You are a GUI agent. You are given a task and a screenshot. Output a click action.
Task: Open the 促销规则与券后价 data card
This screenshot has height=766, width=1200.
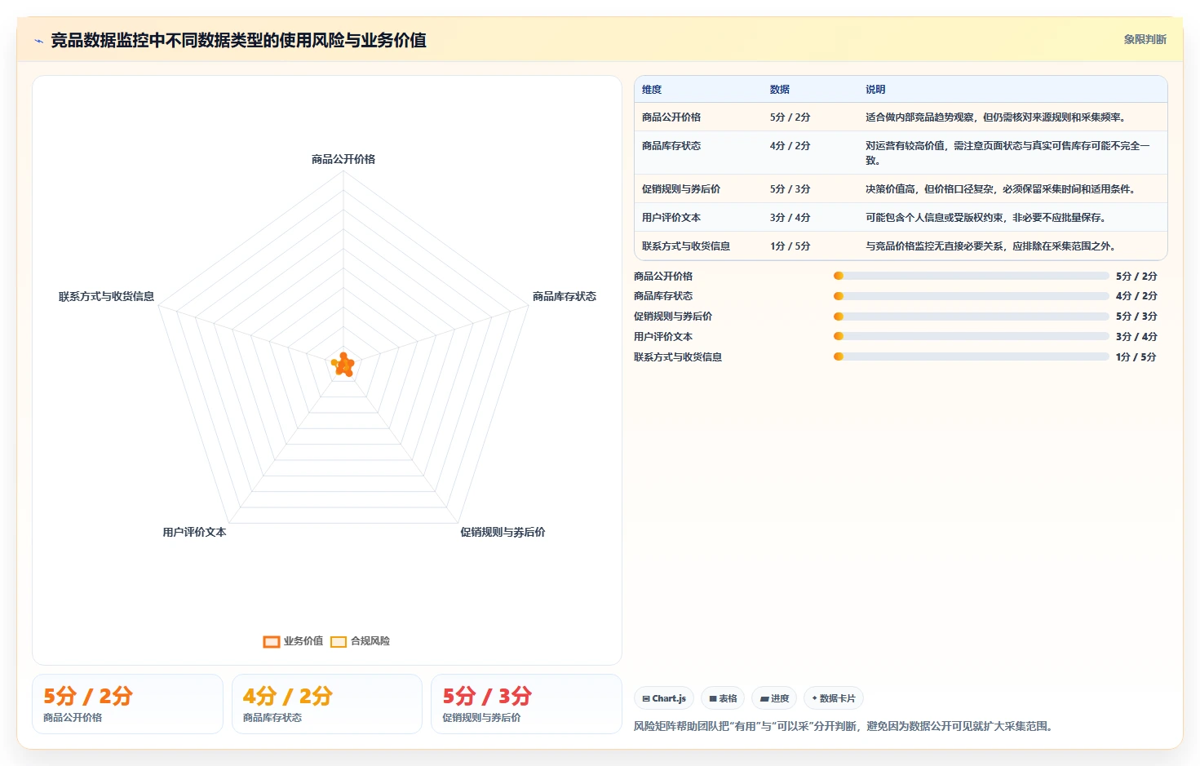[x=526, y=704]
